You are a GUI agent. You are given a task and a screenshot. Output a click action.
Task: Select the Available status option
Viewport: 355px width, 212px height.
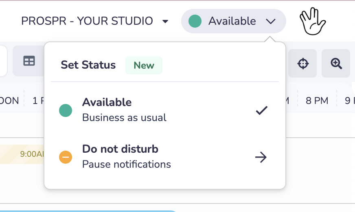pos(165,110)
